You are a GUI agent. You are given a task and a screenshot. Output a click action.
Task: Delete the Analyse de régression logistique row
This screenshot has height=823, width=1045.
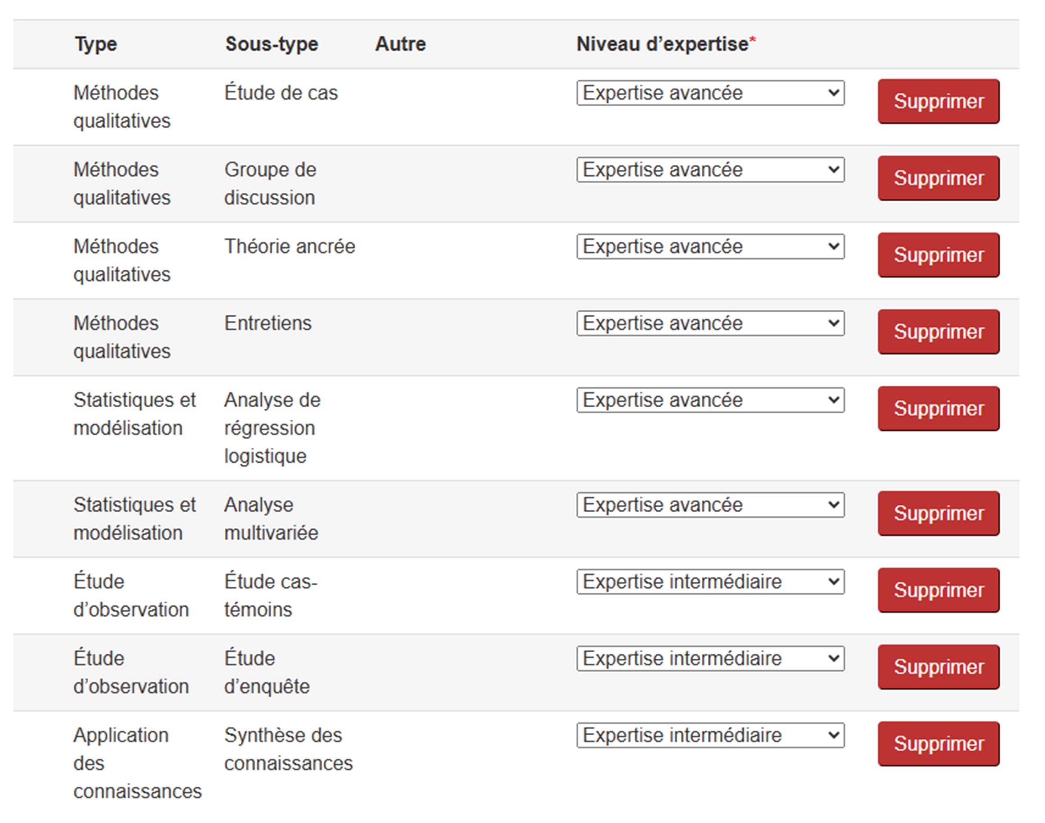(x=938, y=409)
